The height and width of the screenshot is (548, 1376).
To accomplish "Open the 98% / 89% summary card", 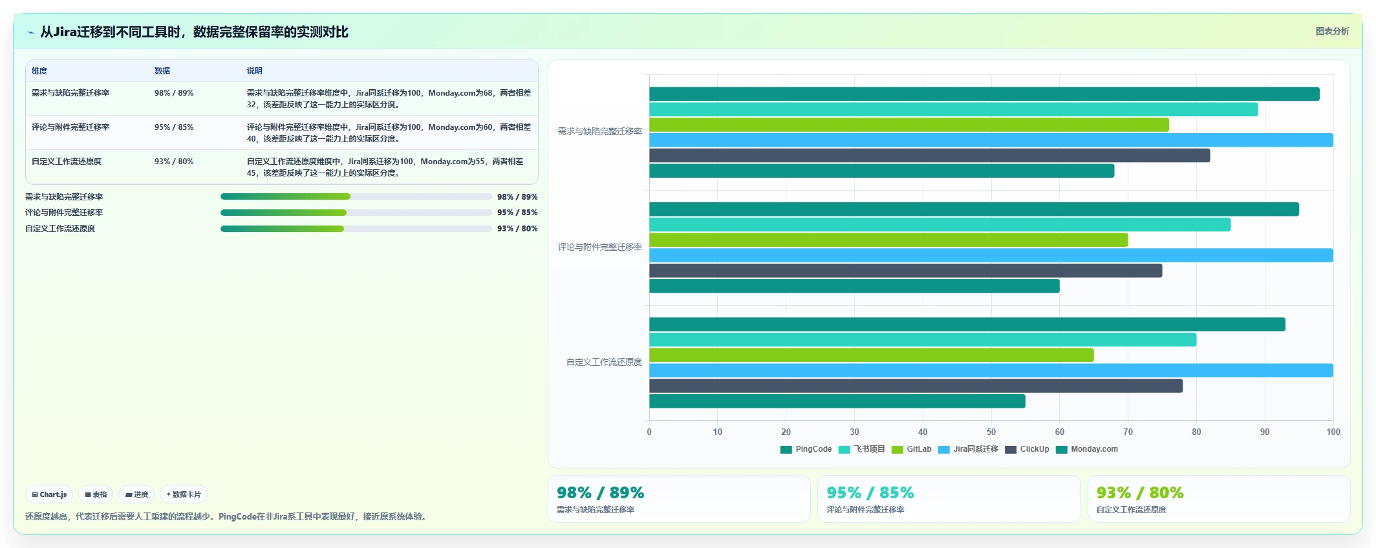I will click(679, 499).
